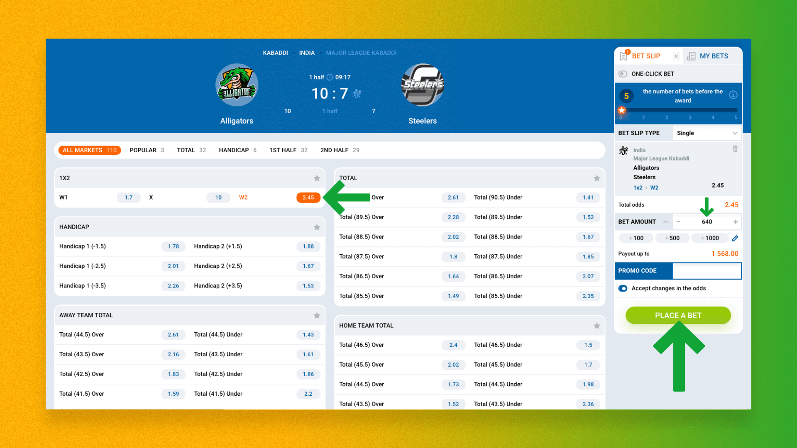
Task: Click the star icon on 1X2 market panel
Action: 317,178
